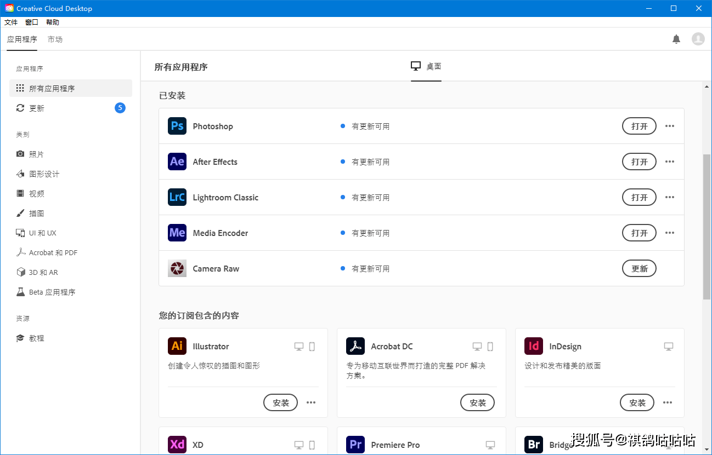712x455 pixels.
Task: Click 更新 to update Camera Raw
Action: coord(639,268)
